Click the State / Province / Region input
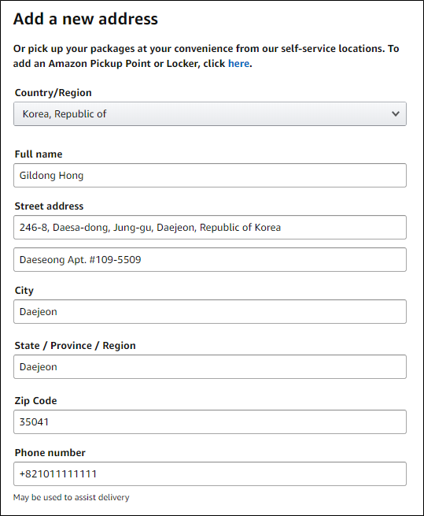This screenshot has width=424, height=516. (210, 366)
